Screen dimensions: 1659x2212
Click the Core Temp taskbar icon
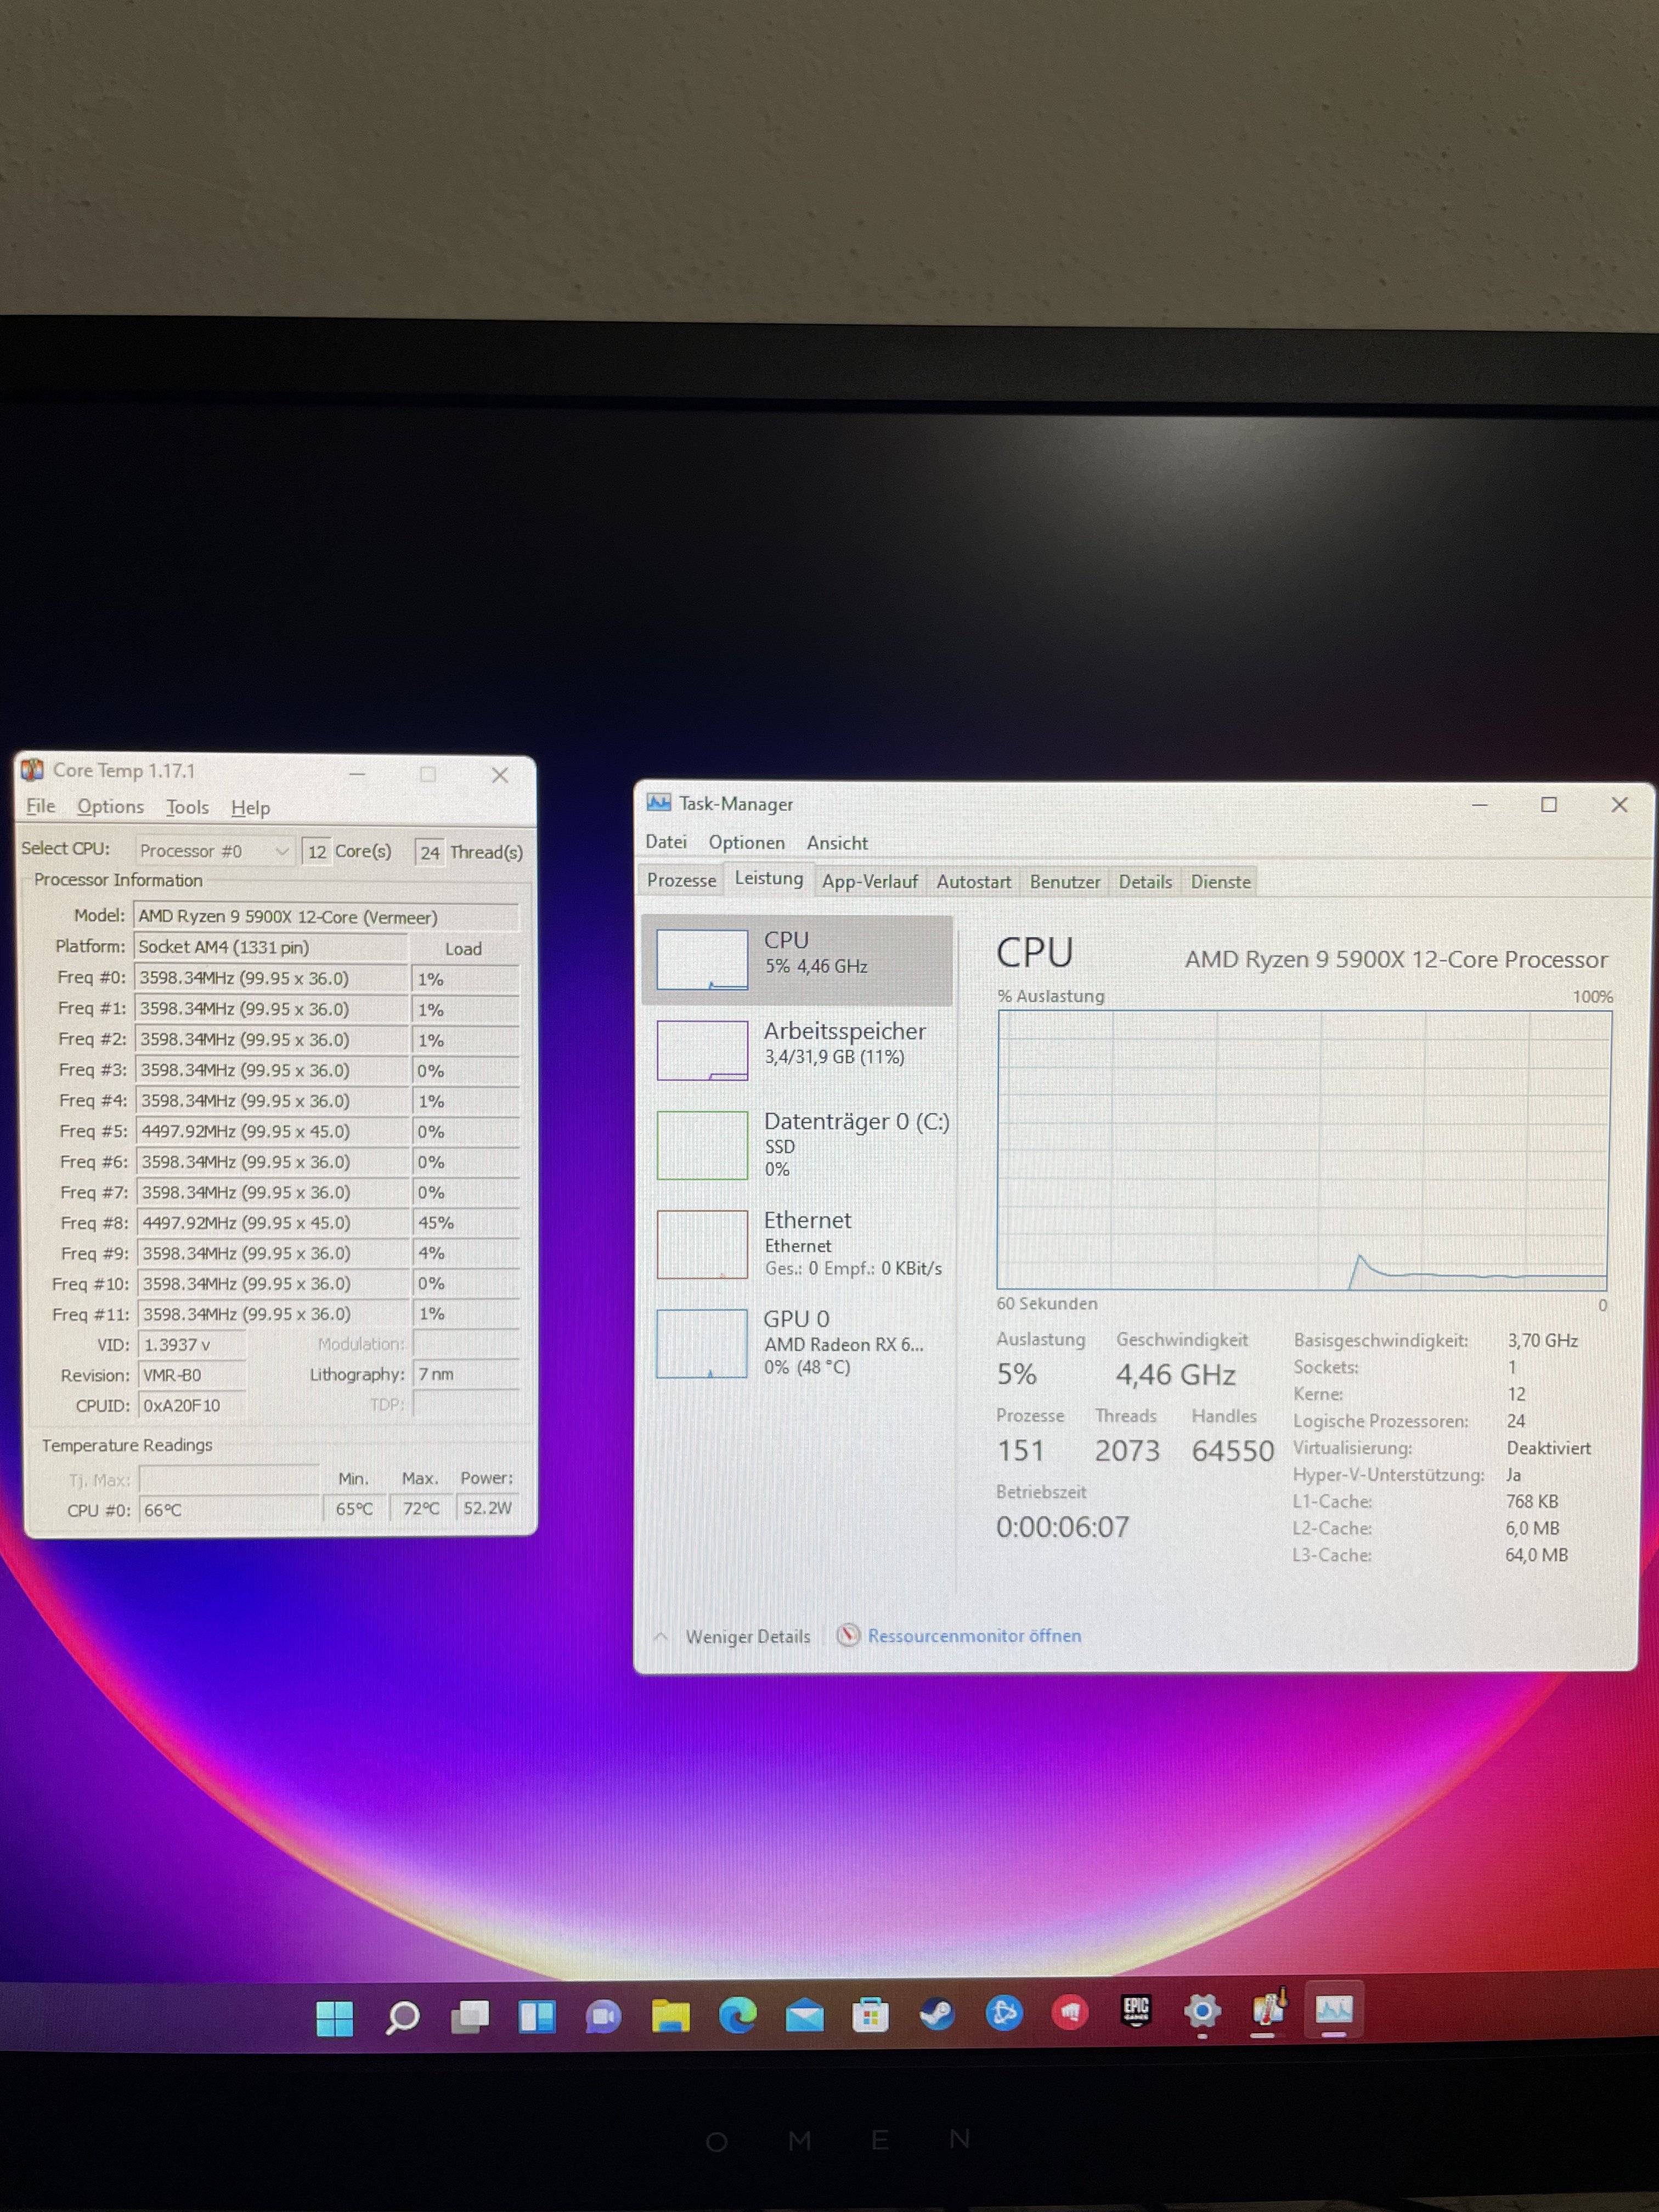(x=1267, y=2009)
